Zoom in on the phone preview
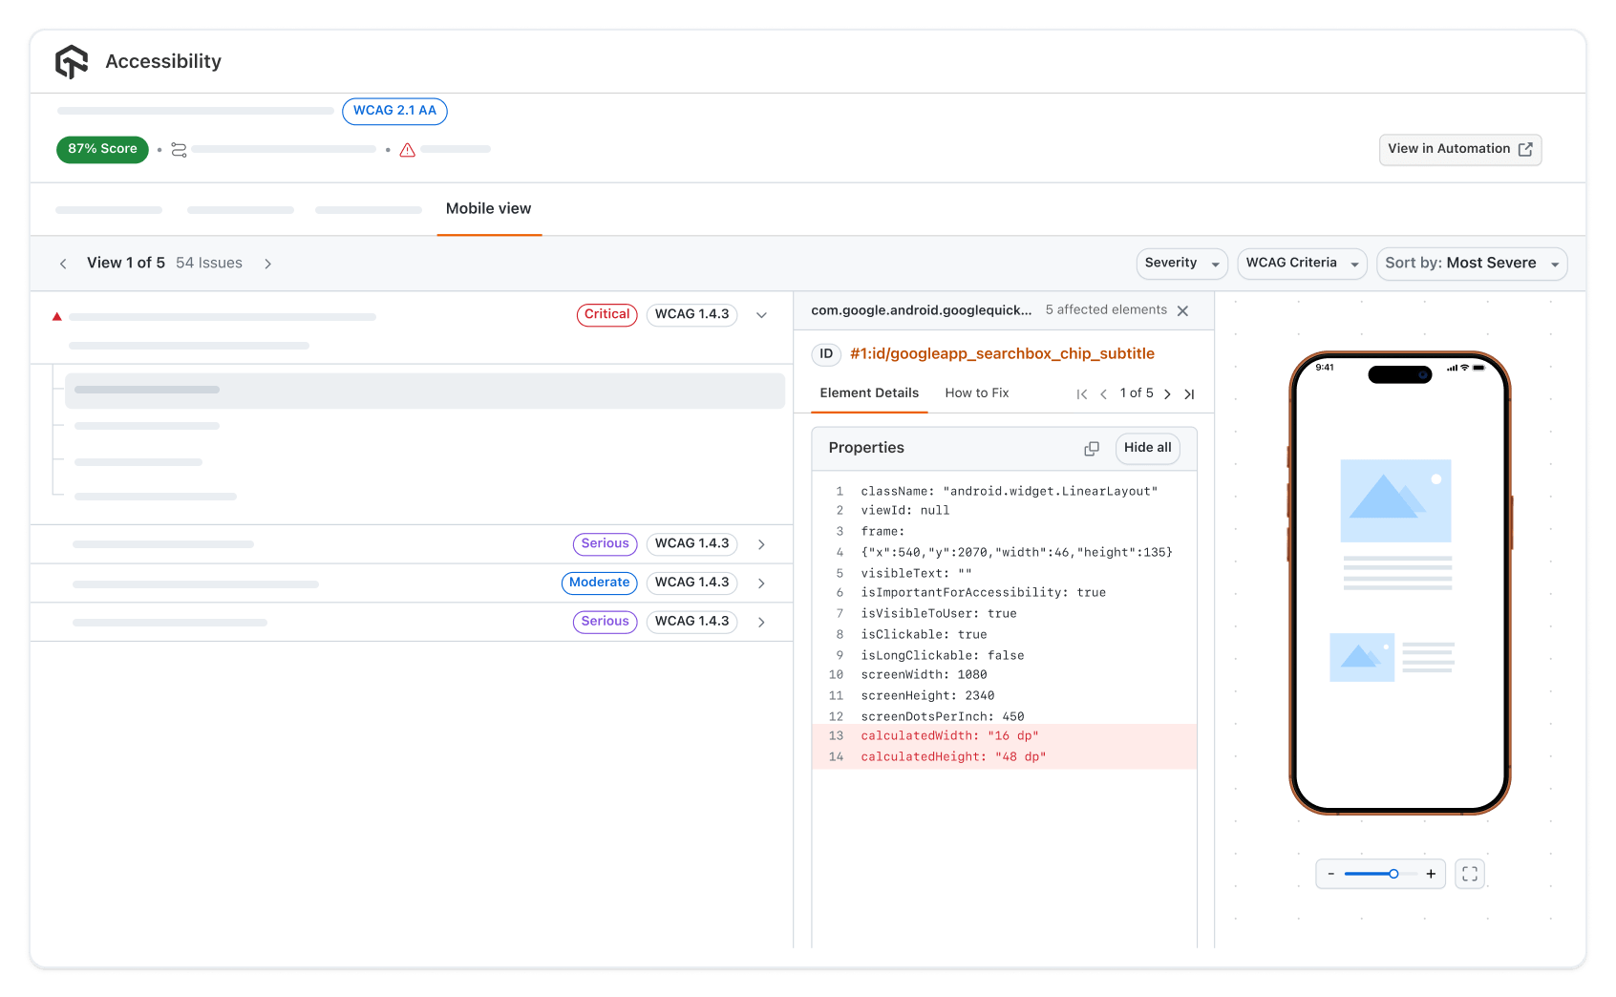 tap(1431, 873)
